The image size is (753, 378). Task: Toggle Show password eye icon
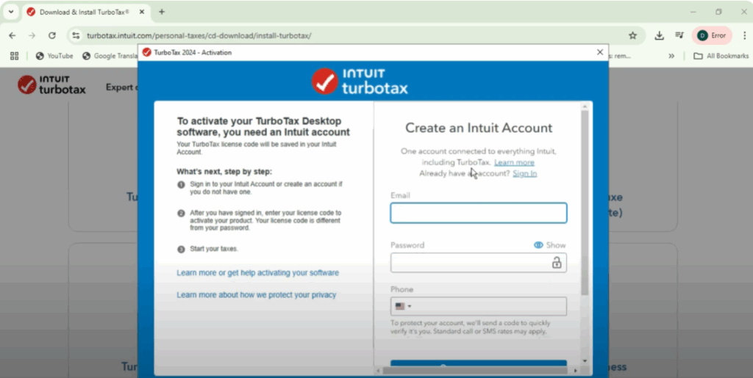538,245
